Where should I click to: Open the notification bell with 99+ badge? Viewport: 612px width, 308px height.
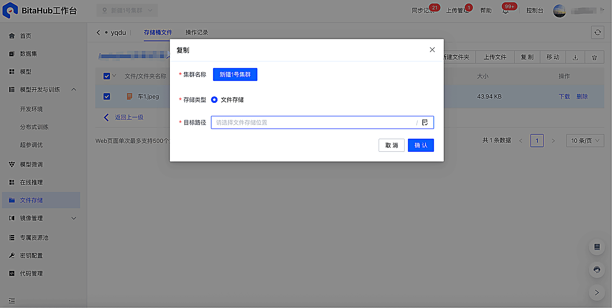(x=506, y=11)
